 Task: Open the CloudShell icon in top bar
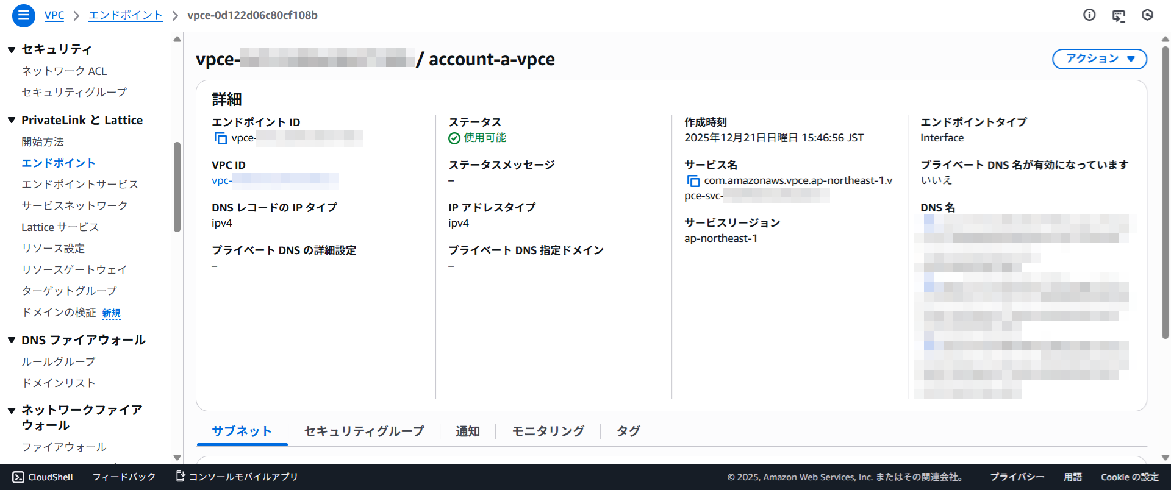click(x=1119, y=15)
